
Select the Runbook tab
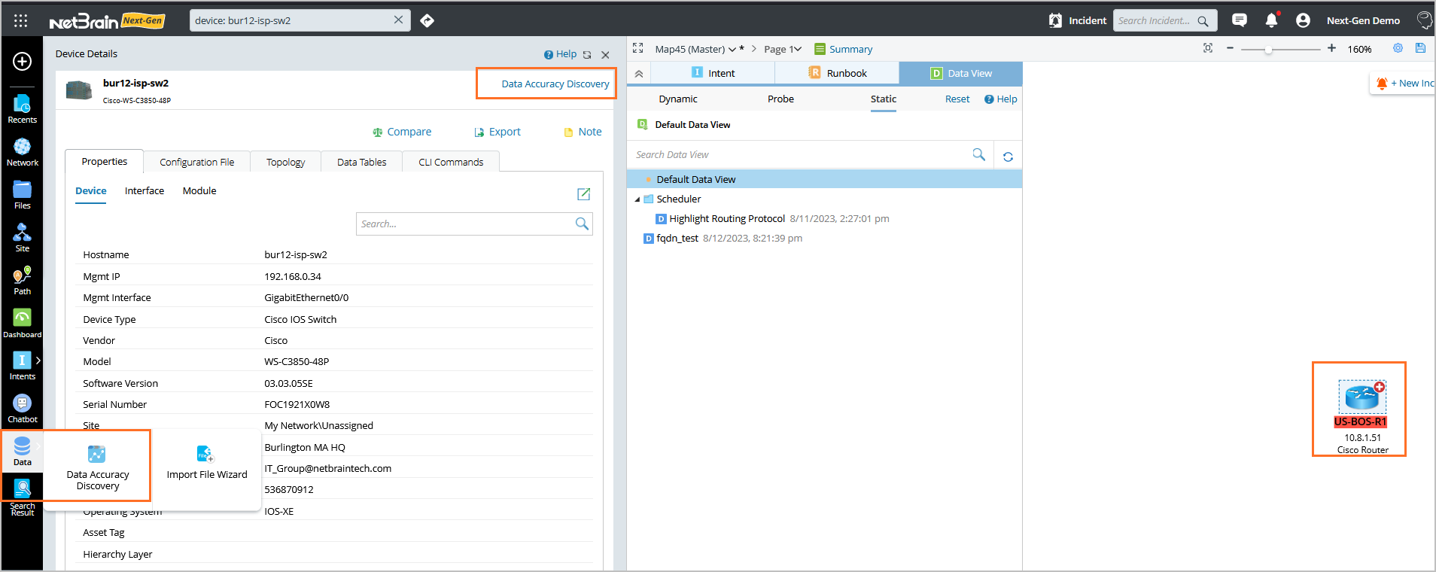(x=837, y=73)
